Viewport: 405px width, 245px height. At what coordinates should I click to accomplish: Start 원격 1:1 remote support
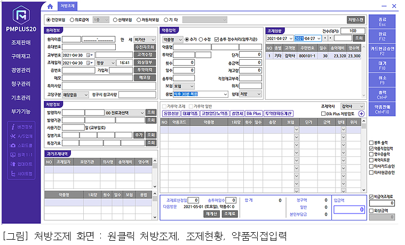point(21,155)
